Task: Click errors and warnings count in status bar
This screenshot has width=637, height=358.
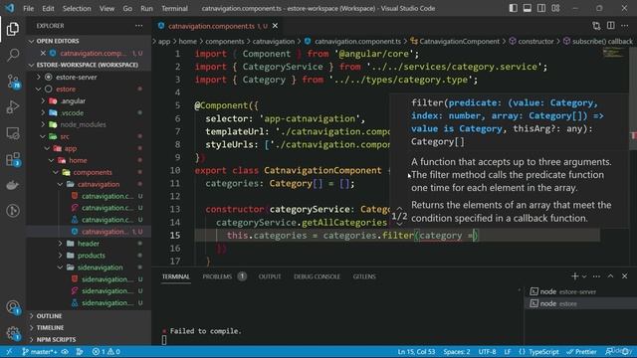Action: tap(106, 352)
